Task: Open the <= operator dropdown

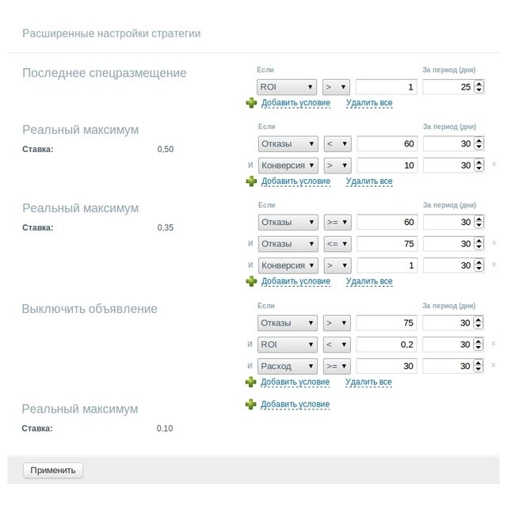Action: [x=337, y=244]
